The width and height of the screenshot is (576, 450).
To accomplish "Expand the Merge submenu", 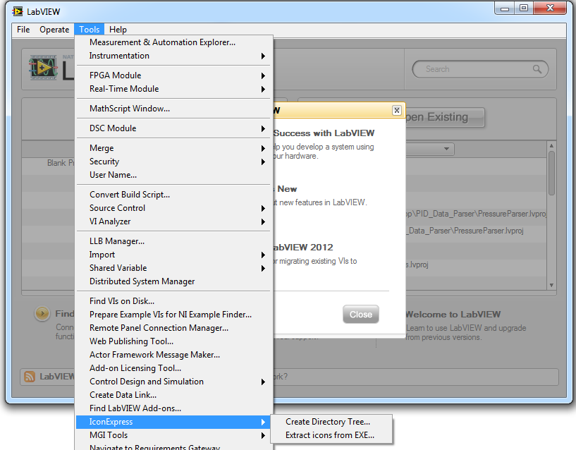I will click(173, 148).
